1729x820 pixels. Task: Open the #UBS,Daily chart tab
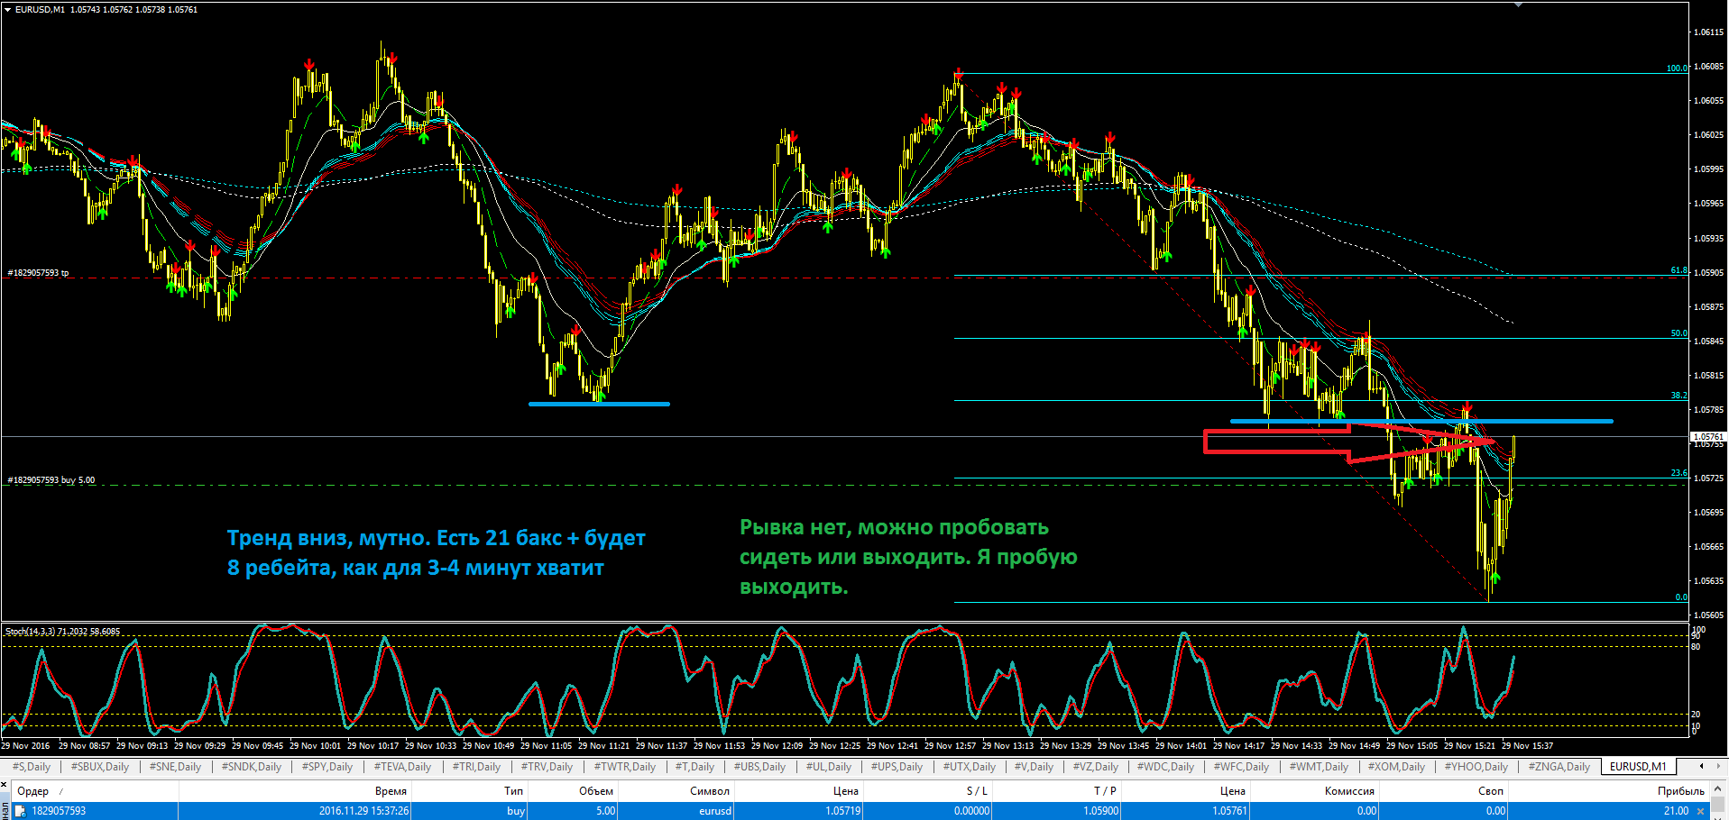tap(759, 767)
